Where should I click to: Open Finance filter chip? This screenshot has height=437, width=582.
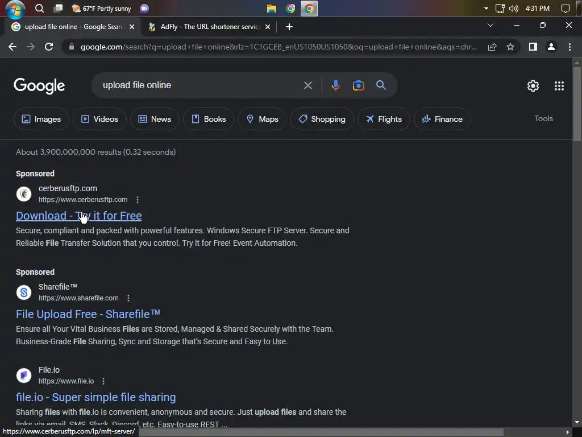coord(442,119)
